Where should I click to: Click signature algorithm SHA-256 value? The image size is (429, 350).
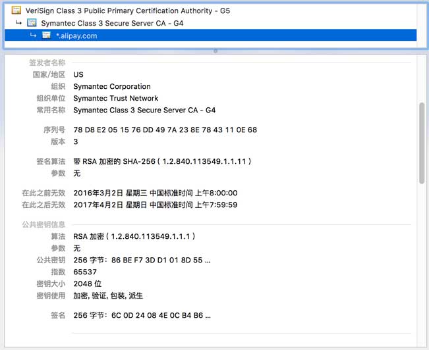pos(162,161)
